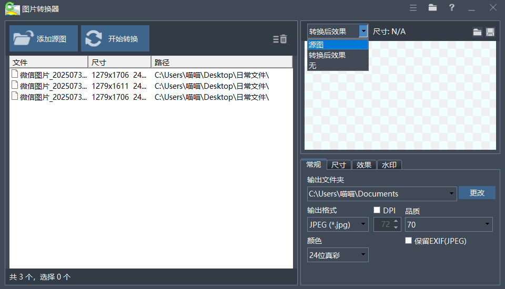The height and width of the screenshot is (289, 505).
Task: Sort files by the 尺寸 column header
Action: (119, 63)
